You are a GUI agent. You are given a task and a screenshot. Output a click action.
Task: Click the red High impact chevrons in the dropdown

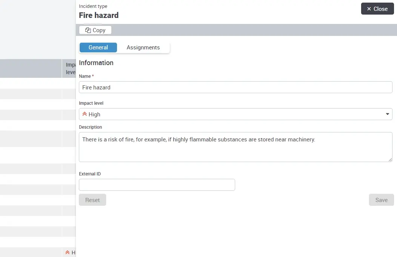pyautogui.click(x=85, y=114)
